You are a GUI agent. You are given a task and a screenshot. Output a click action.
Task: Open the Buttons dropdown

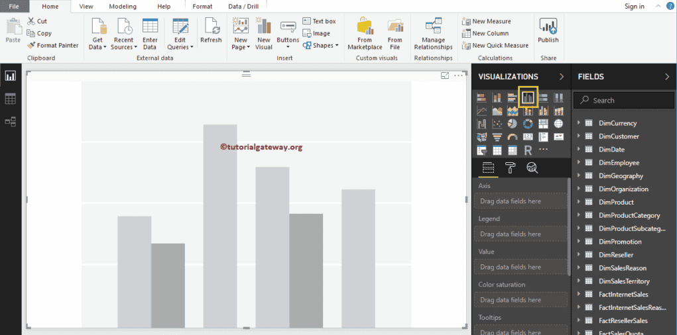(288, 34)
